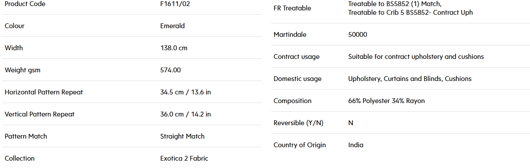
Task: Open the Exotica 2 Fabric collection
Action: (x=184, y=158)
